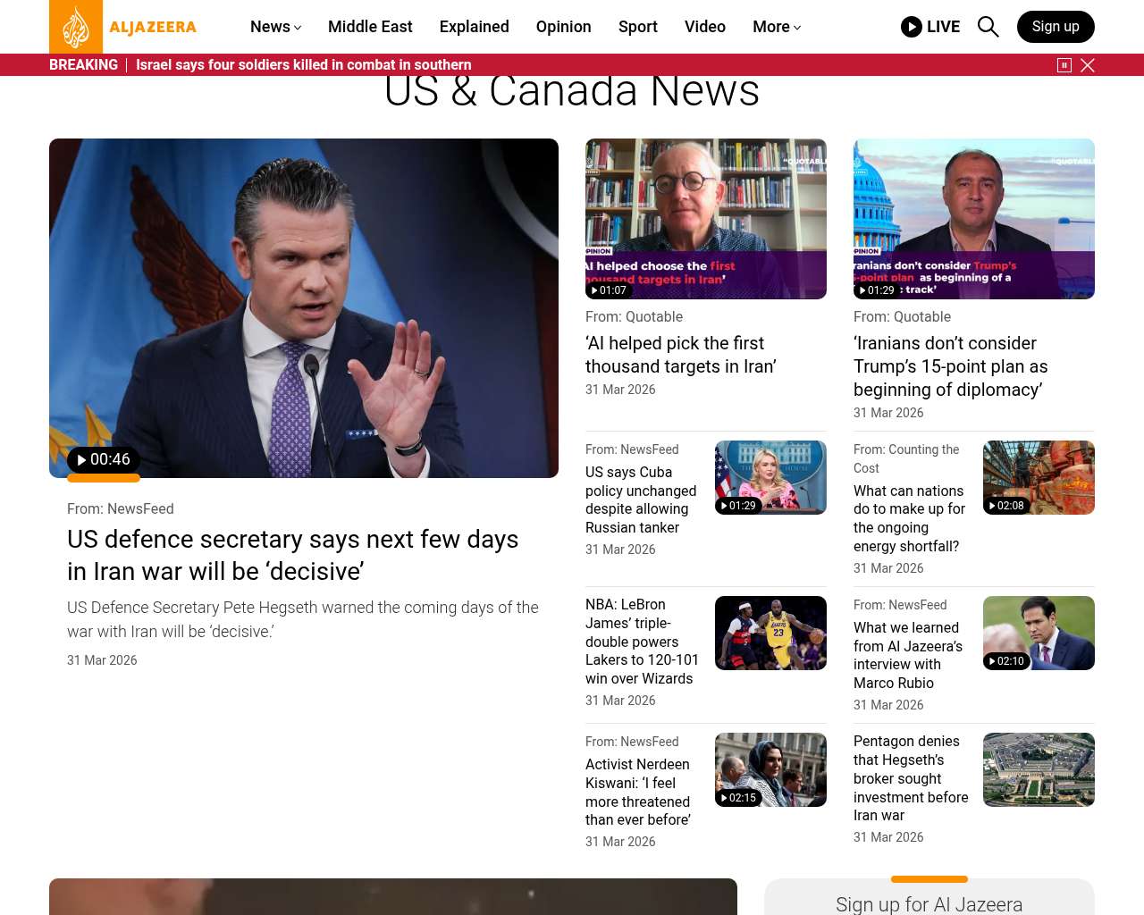Open the Middle East section
Screen dimensions: 1144x915
click(x=370, y=27)
